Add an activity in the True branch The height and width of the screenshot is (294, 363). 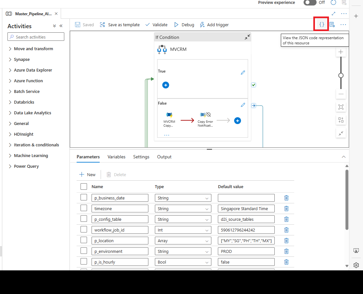click(166, 85)
